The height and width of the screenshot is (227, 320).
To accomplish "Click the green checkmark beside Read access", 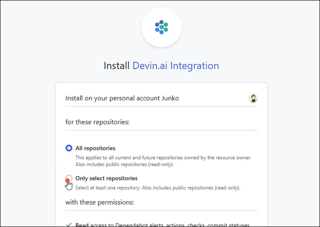I will [x=69, y=225].
